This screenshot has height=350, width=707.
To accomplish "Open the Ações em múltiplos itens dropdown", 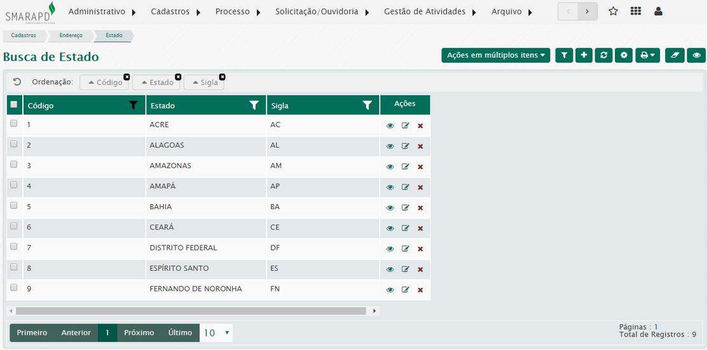I will point(495,55).
